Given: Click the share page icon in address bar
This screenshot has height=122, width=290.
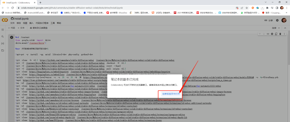Looking at the screenshot, I should (242, 8).
